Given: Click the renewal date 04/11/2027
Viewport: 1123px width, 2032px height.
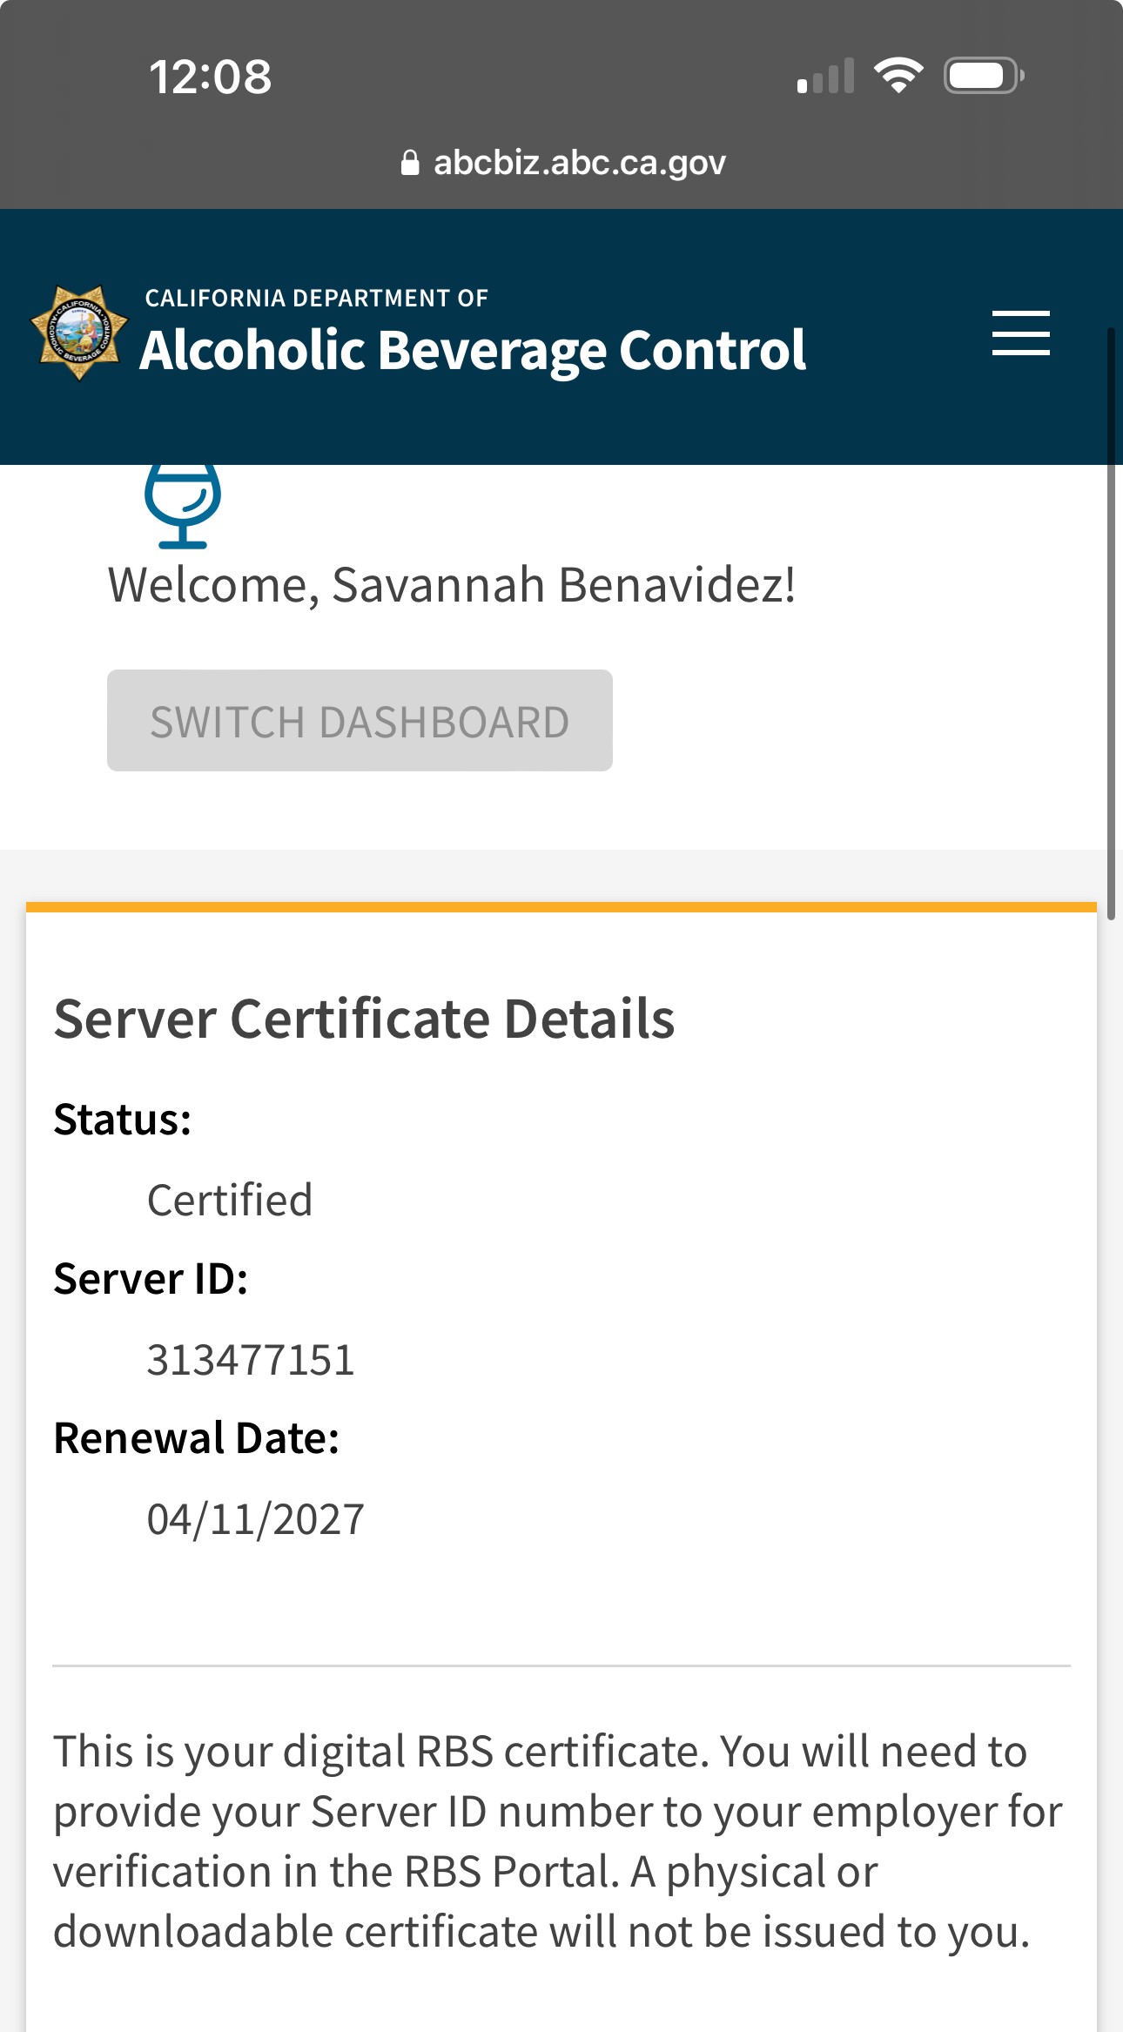Looking at the screenshot, I should [255, 1519].
